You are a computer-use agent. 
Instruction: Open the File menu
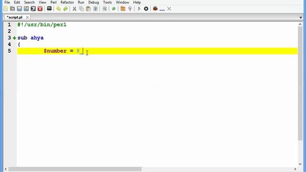[x=7, y=2]
